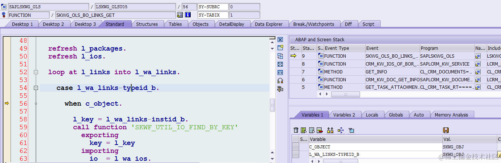Click the Variable column header
Image resolution: width=501 pixels, height=163 pixels.
375,139
